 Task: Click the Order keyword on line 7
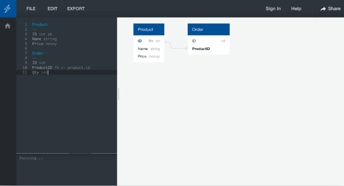tap(38, 53)
